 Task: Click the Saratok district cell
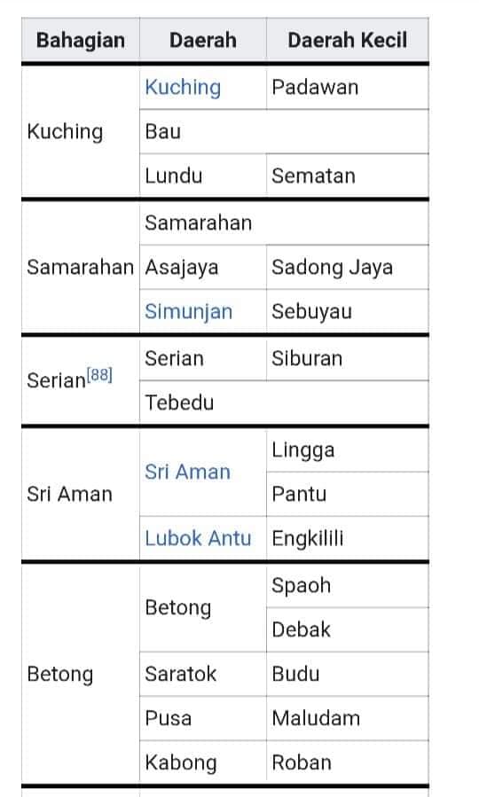[203, 674]
